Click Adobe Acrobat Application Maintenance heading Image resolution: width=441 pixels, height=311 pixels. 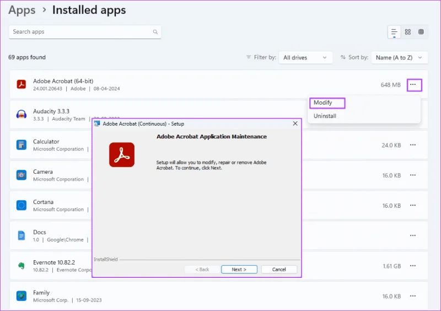tap(212, 137)
